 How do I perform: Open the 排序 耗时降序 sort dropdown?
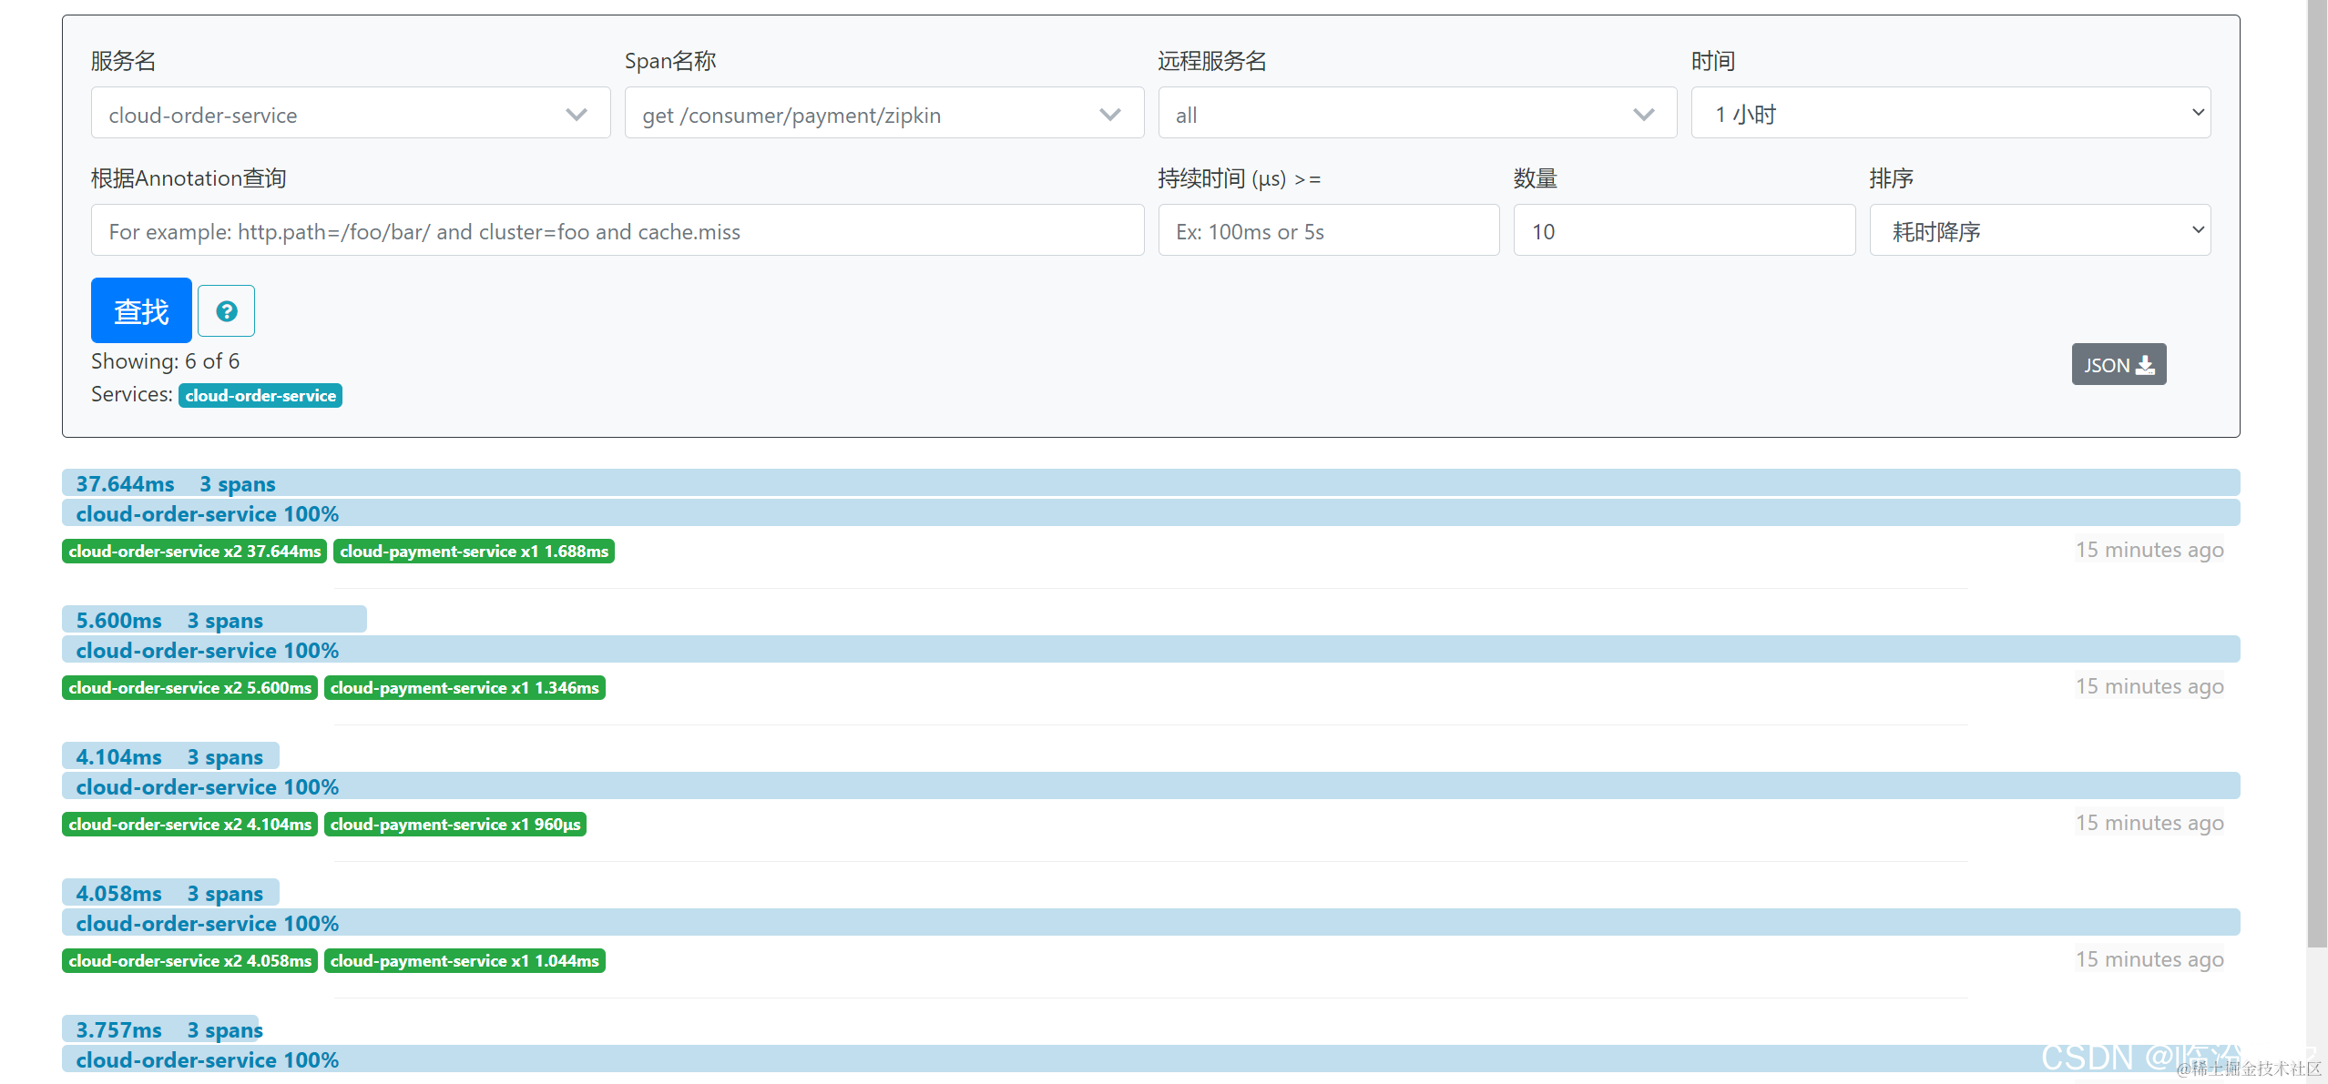tap(2039, 230)
